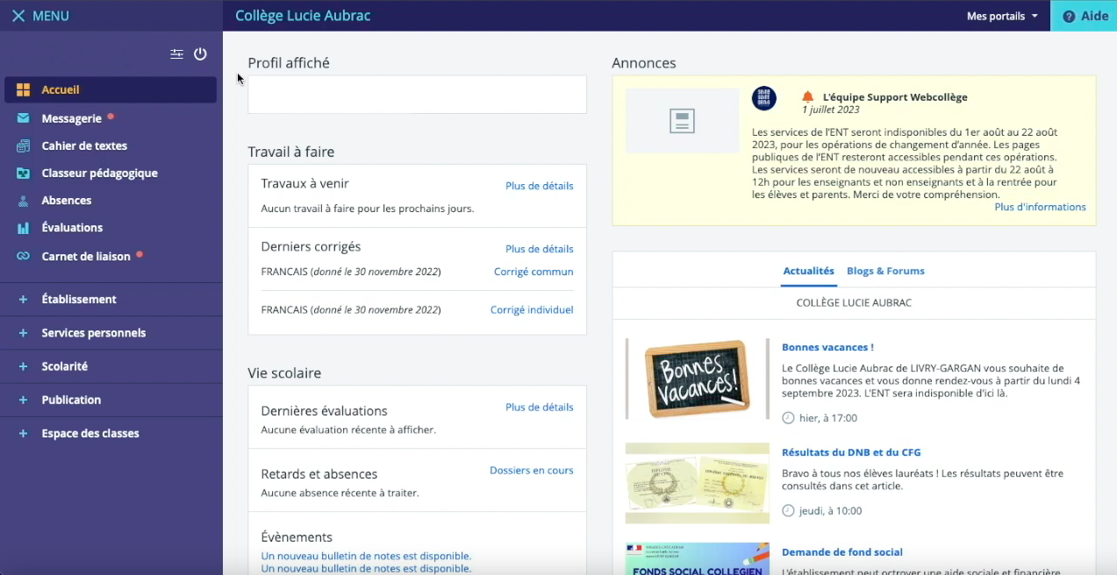1117x575 pixels.
Task: Open the Aide help page
Action: (1085, 15)
